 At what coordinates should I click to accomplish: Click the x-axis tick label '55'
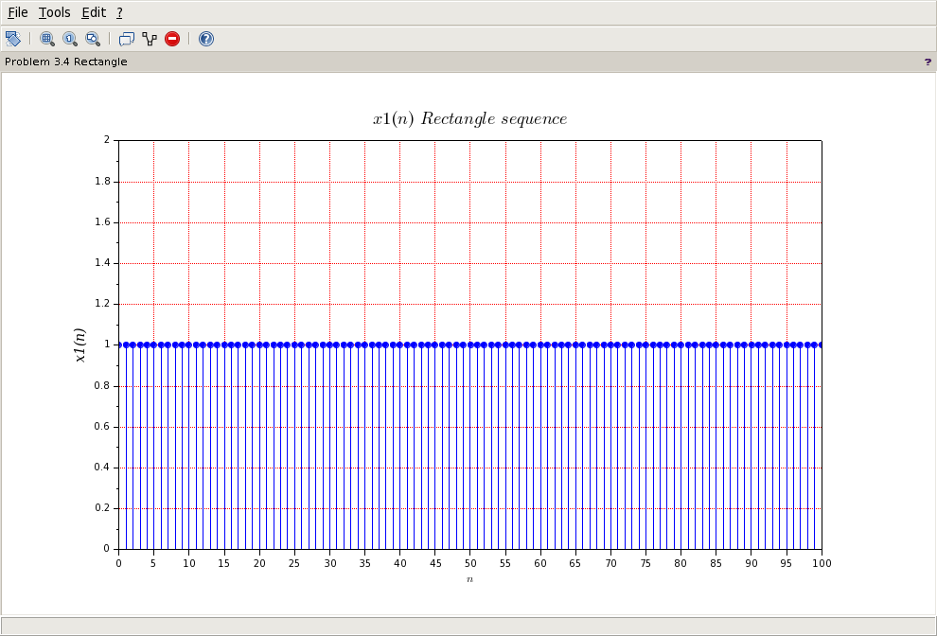click(x=505, y=563)
